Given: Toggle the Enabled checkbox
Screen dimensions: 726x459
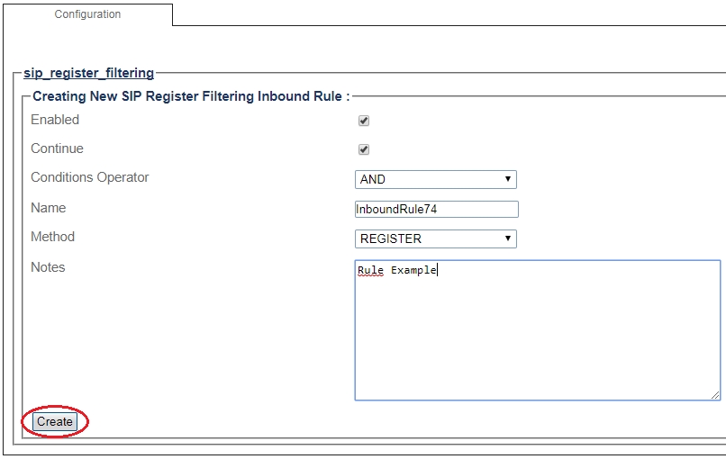Looking at the screenshot, I should pyautogui.click(x=364, y=121).
